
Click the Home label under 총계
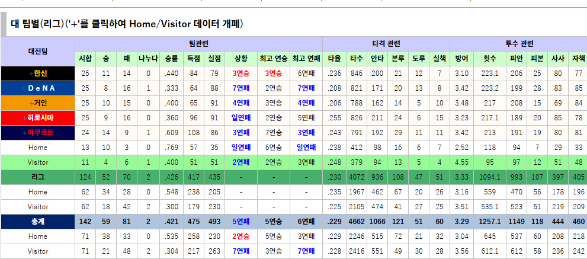point(38,236)
